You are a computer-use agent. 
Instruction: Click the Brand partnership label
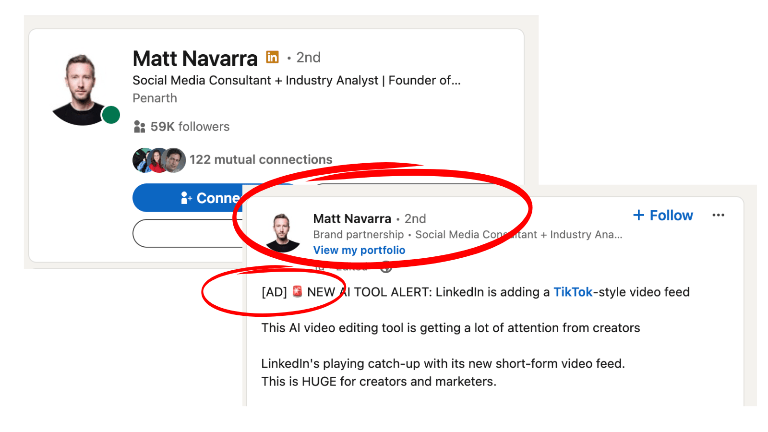tap(359, 235)
